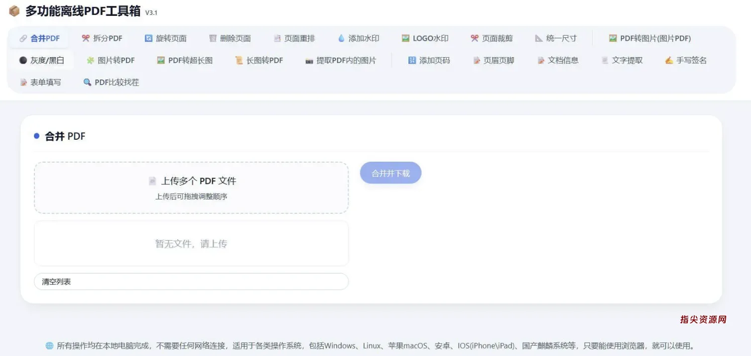This screenshot has height=356, width=751.
Task: Switch to the 合并PDF tab
Action: tap(40, 38)
